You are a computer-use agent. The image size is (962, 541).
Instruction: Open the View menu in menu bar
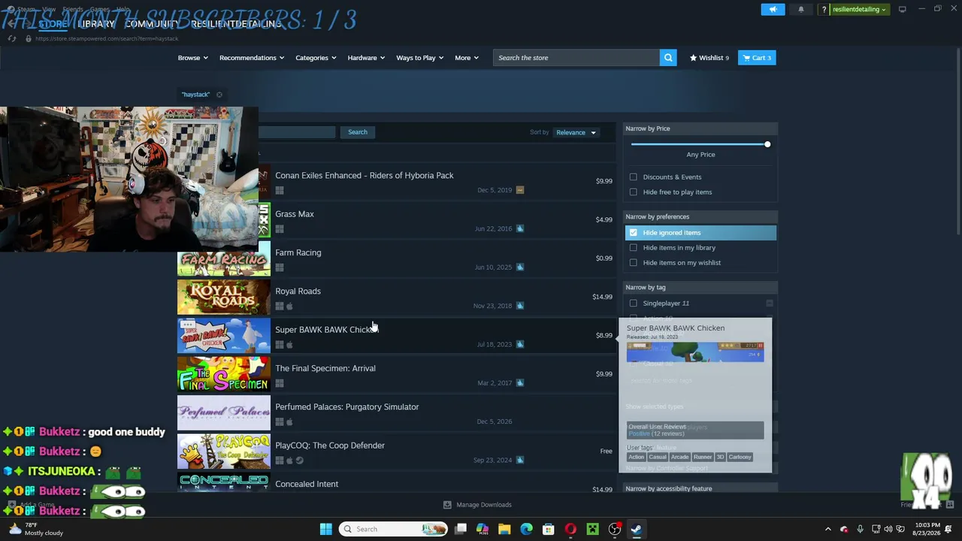click(49, 9)
